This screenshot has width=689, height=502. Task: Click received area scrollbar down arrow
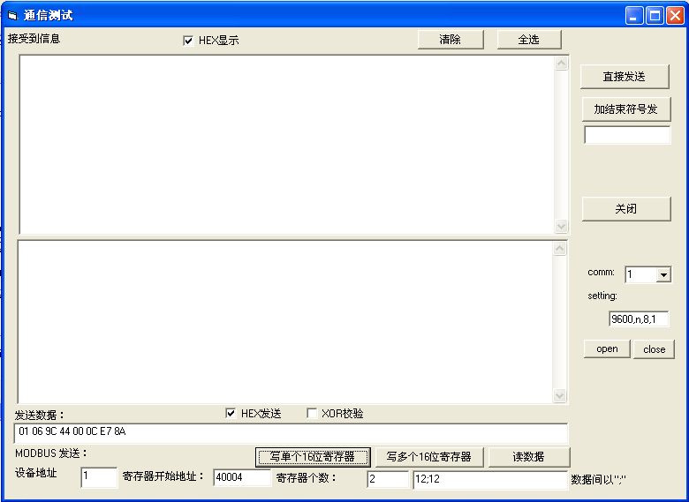561,227
